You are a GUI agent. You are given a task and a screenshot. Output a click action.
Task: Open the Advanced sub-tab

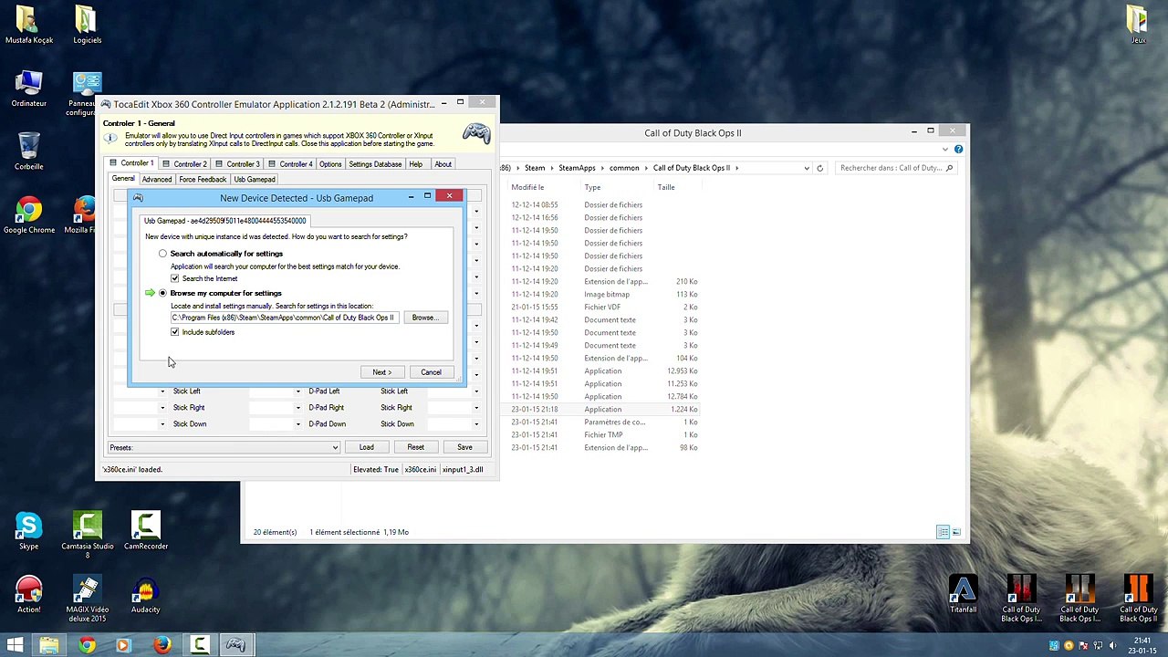click(x=156, y=180)
